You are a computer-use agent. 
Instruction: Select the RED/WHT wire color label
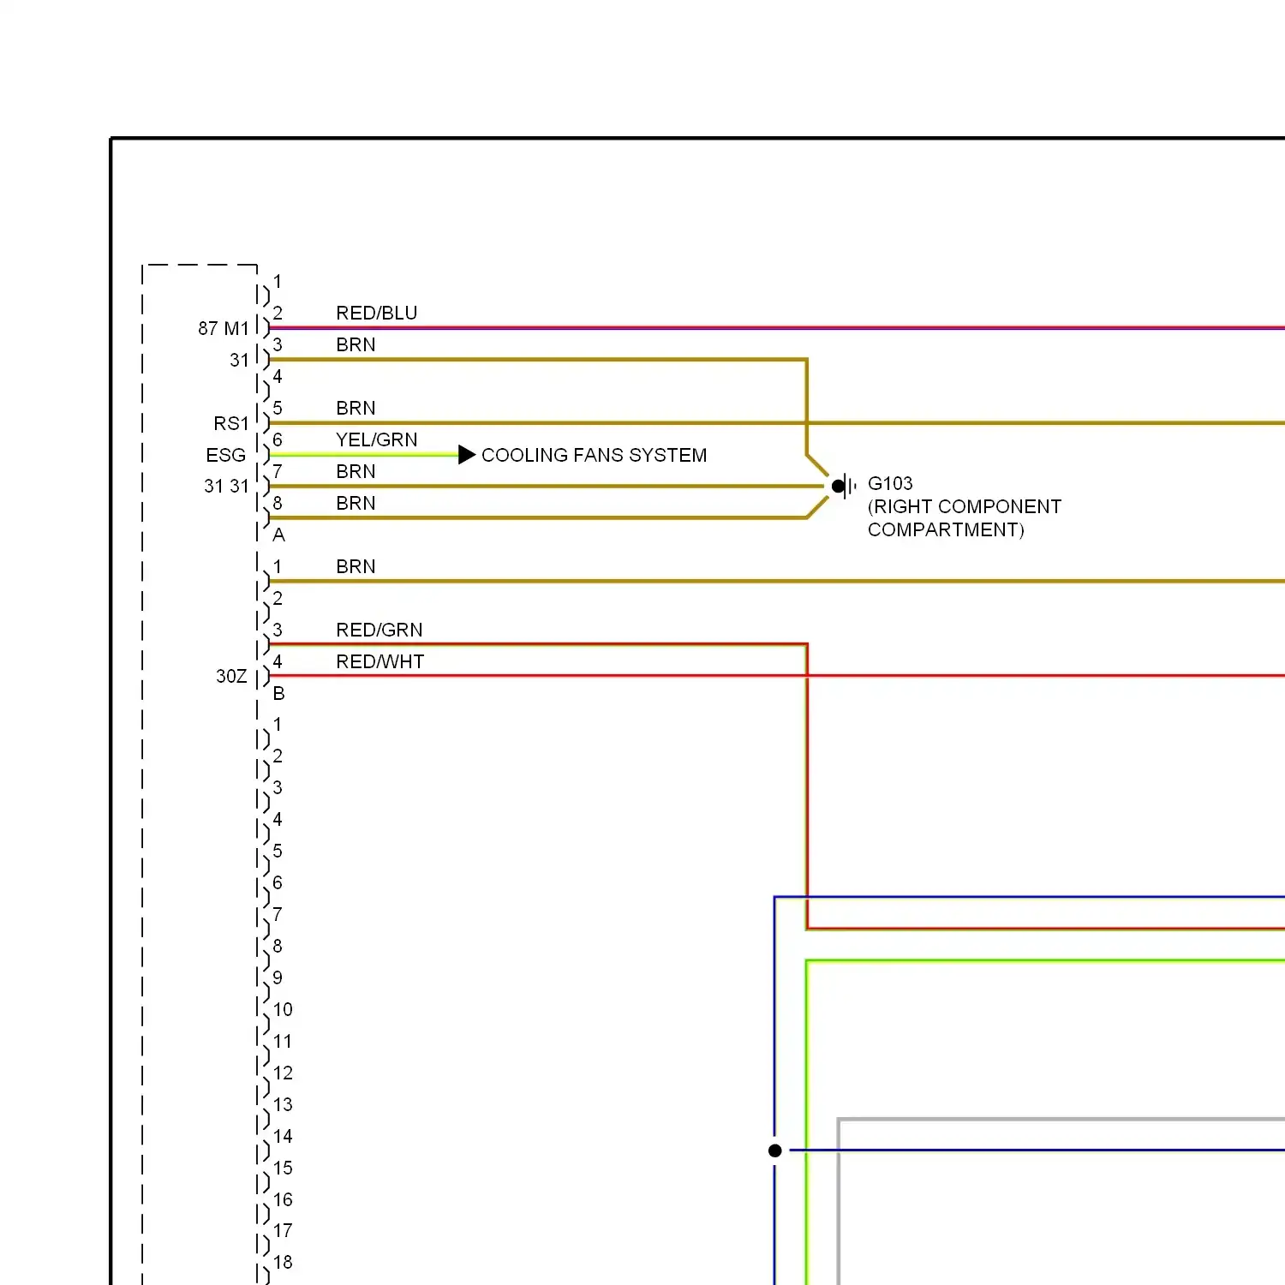click(x=380, y=661)
